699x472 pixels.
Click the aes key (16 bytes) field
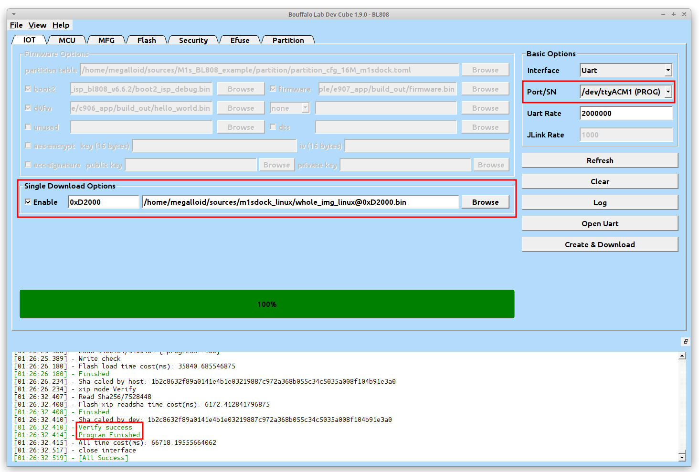tap(214, 146)
